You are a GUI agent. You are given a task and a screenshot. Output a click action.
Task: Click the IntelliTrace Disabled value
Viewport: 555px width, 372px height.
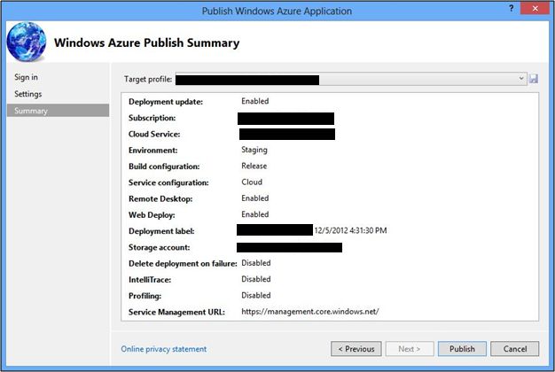pyautogui.click(x=256, y=279)
